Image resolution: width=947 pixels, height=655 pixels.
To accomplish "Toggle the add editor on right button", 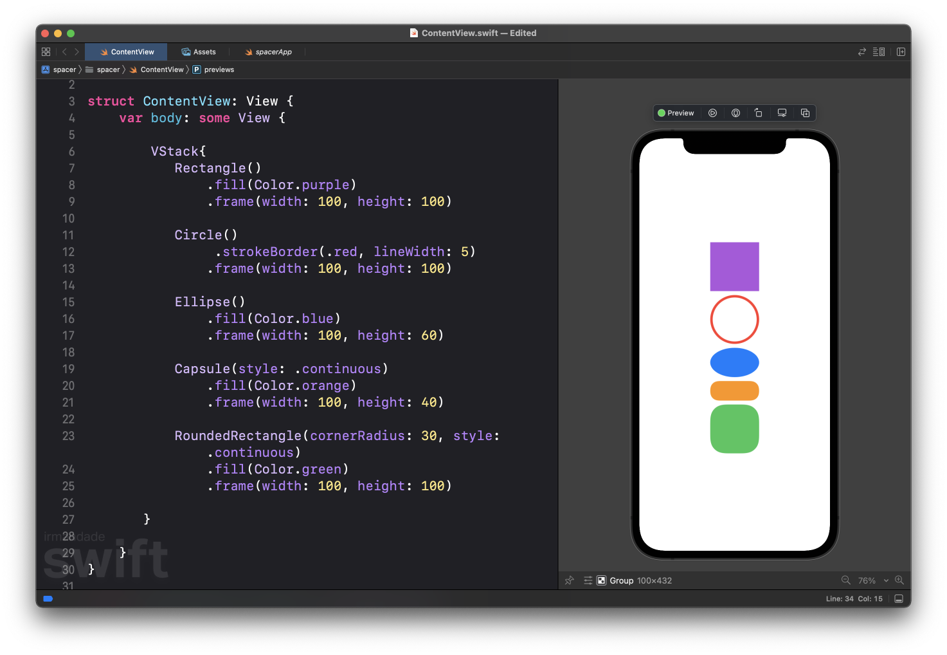I will 901,51.
